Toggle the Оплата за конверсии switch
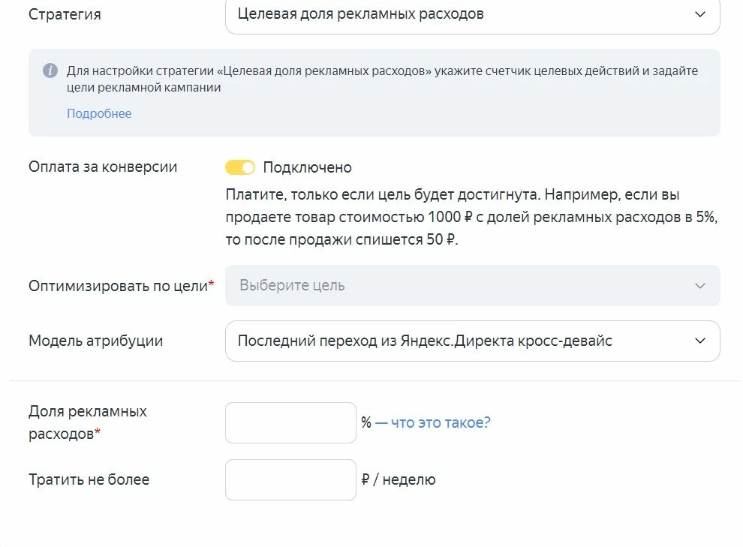 tap(239, 167)
